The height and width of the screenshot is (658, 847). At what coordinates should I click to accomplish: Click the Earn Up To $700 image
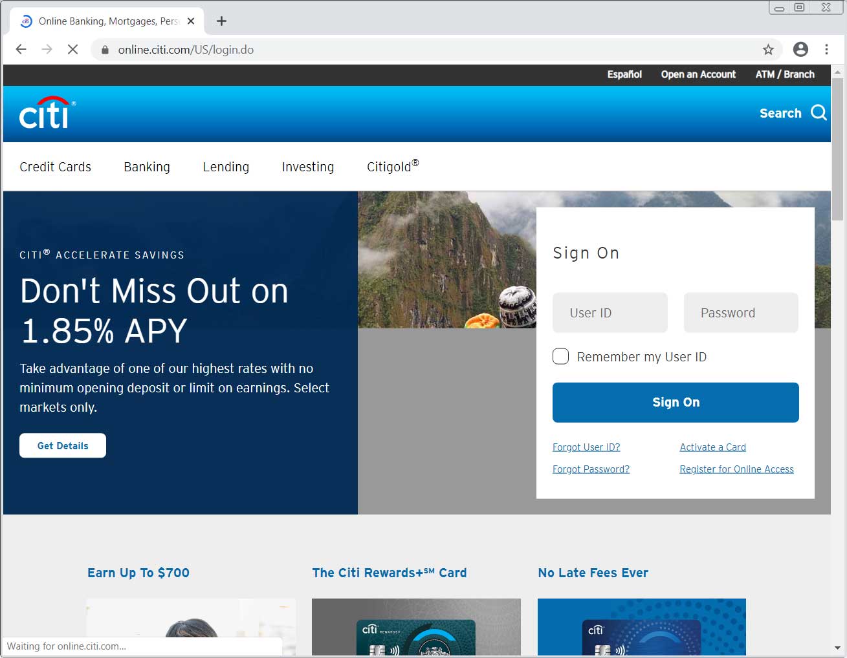pos(191,627)
